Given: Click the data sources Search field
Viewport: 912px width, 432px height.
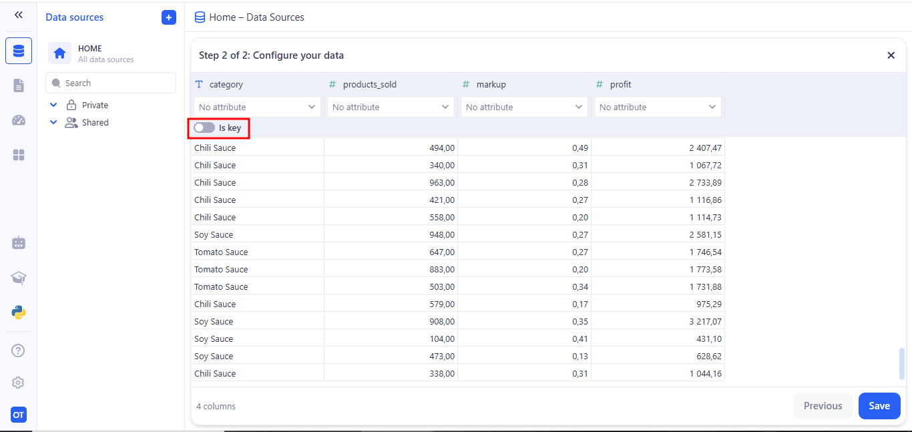Looking at the screenshot, I should click(x=111, y=83).
